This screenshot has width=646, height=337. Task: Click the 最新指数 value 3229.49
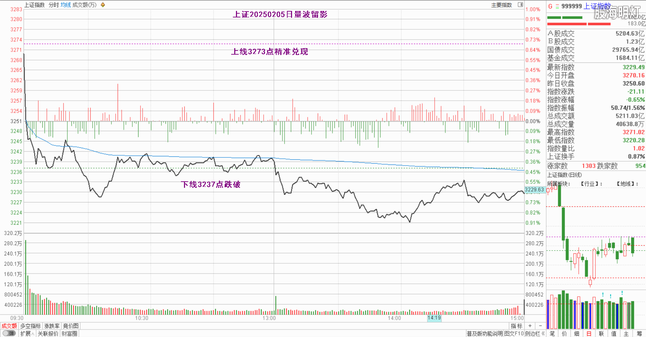[633, 67]
